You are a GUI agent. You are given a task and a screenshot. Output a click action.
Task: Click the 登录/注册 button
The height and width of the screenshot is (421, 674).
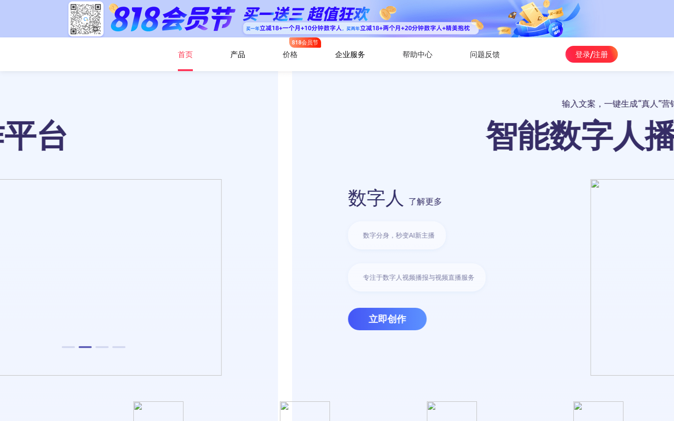(x=591, y=54)
